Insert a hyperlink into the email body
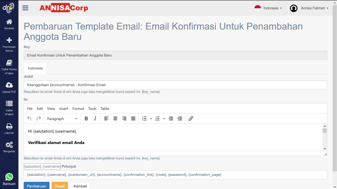 coord(191,118)
